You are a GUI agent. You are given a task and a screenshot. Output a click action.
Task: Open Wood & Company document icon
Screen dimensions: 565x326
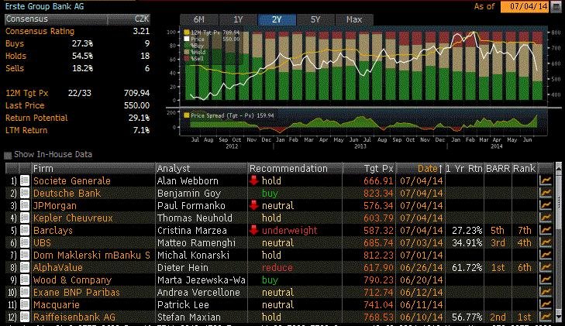pyautogui.click(x=25, y=280)
